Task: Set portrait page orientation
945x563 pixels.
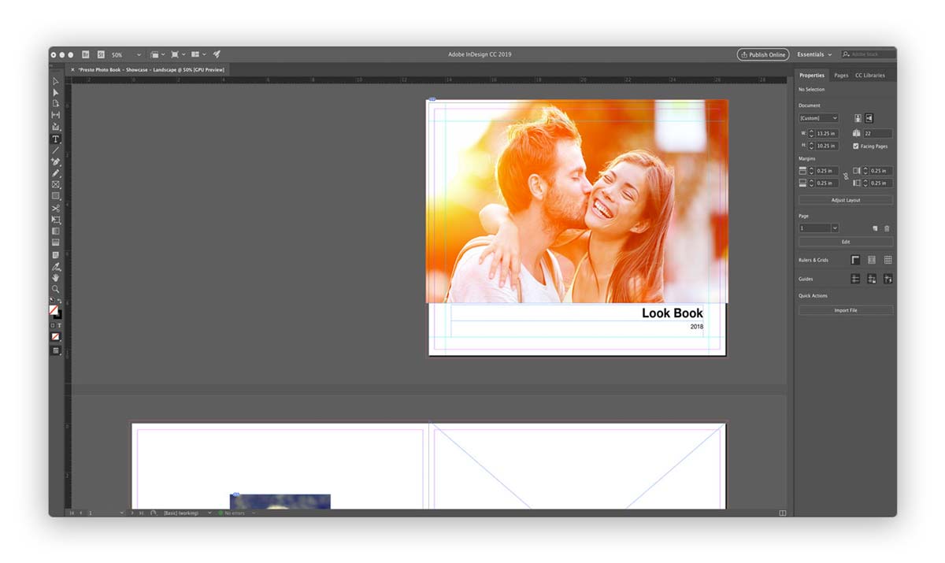Action: [x=858, y=118]
